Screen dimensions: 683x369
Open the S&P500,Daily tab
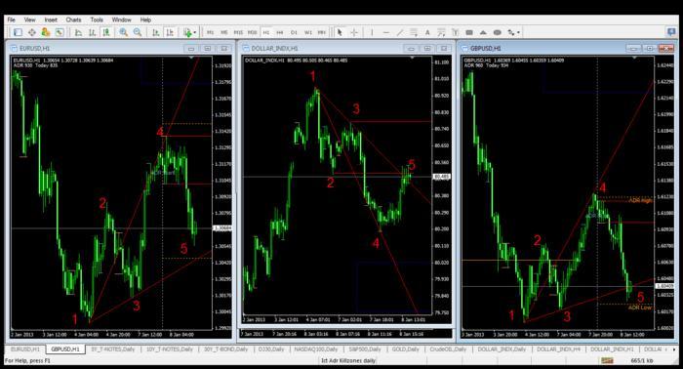tap(365, 349)
